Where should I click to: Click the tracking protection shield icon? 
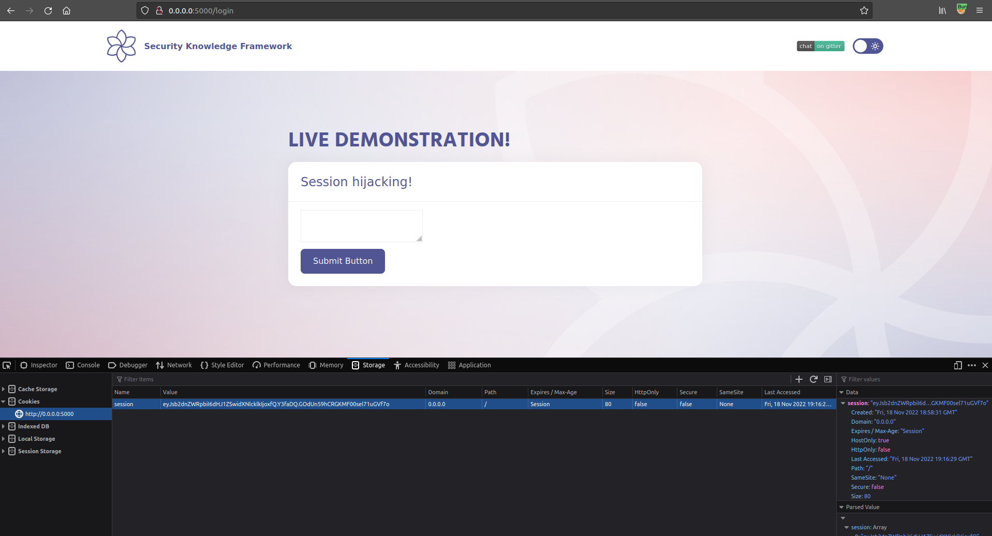[x=145, y=10]
